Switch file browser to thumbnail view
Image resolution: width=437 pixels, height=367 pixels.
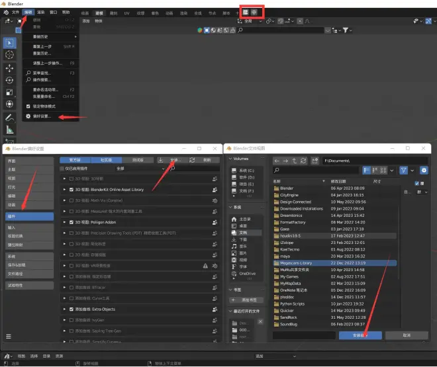[x=383, y=171]
